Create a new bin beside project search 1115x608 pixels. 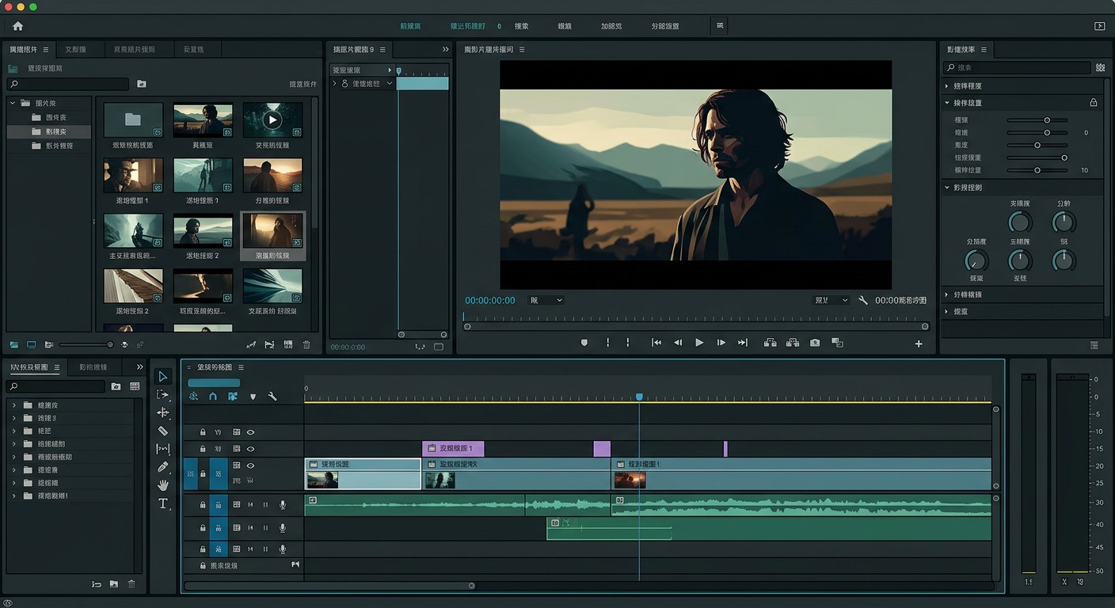[141, 84]
